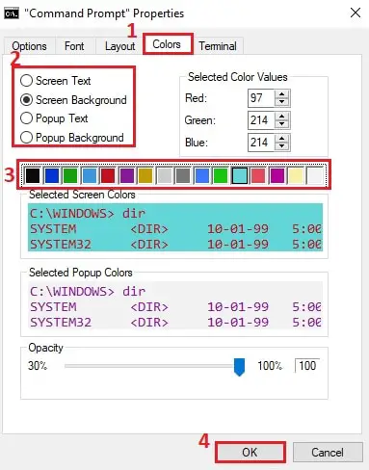The image size is (369, 470).
Task: Click the opacity value input field
Action: tap(307, 366)
